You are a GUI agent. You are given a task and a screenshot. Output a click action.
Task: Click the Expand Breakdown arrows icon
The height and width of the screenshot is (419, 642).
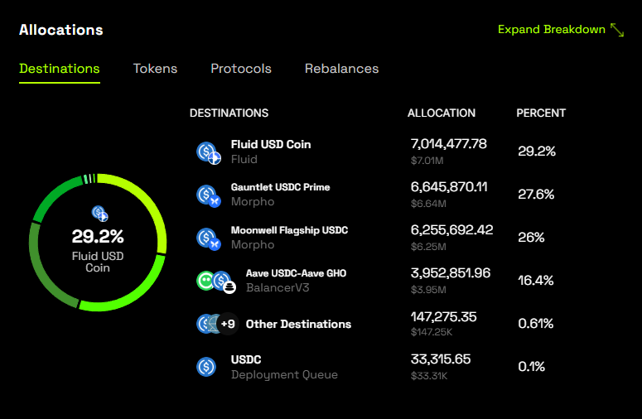[x=617, y=30]
